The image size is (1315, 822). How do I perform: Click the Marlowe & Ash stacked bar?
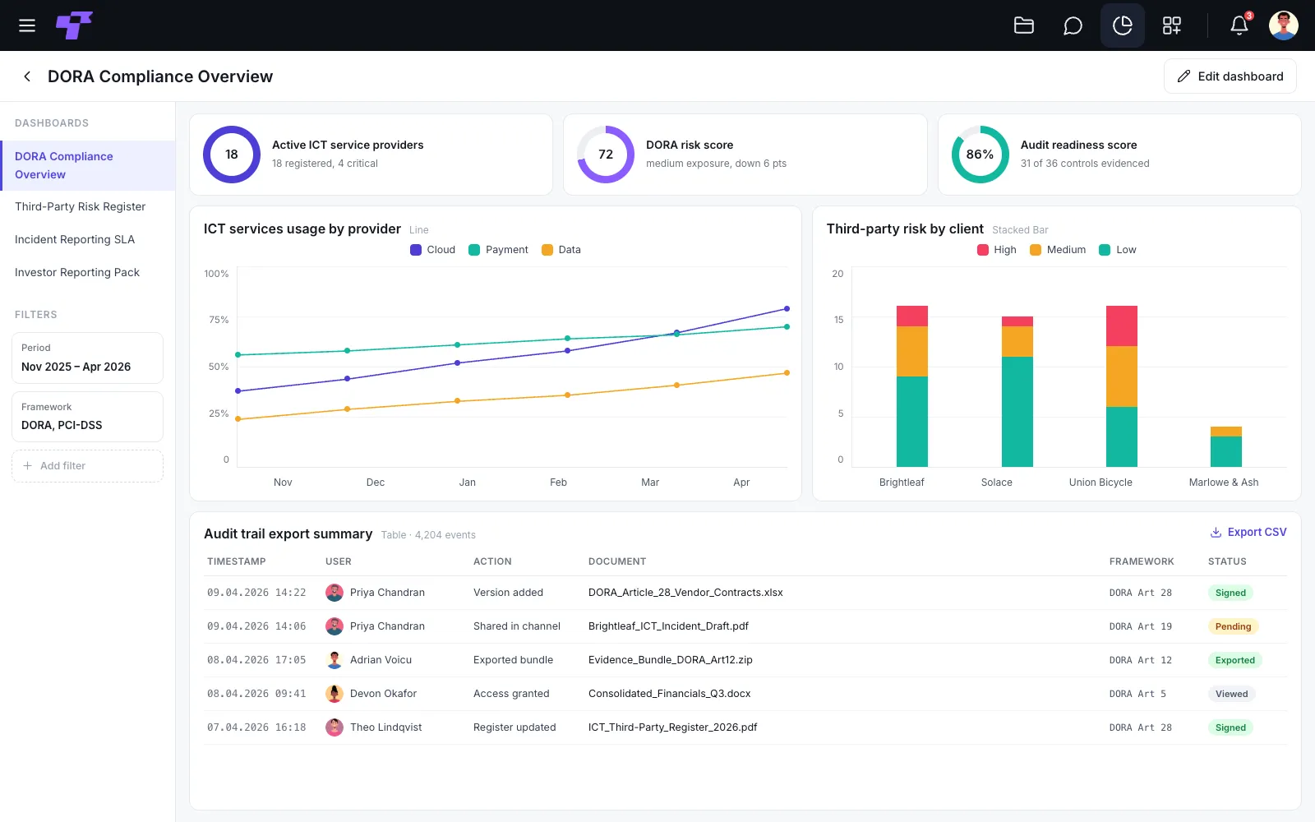pos(1226,447)
